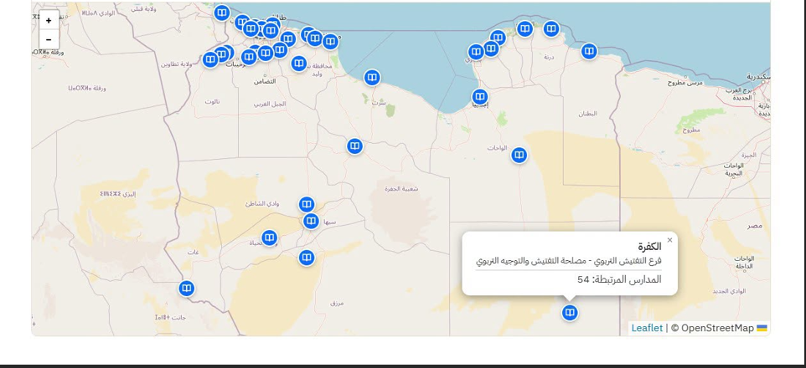Select the marker beside وادي الشاطئ label
This screenshot has width=806, height=368.
[307, 204]
